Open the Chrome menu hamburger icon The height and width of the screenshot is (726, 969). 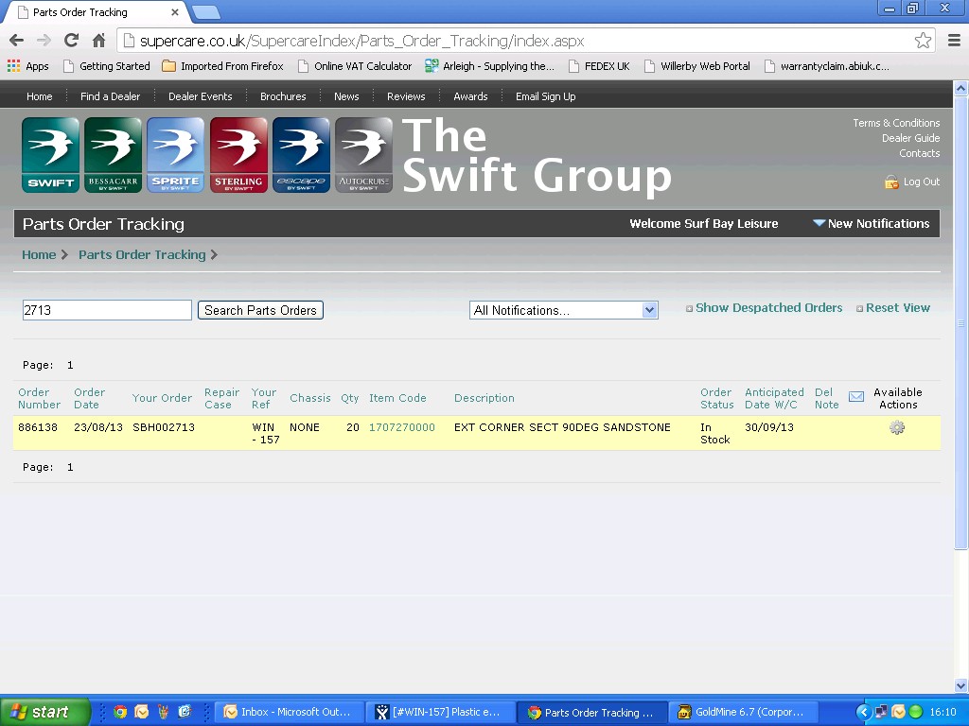click(954, 41)
